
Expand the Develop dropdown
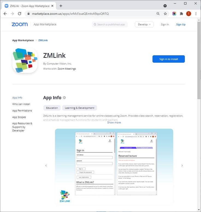pyautogui.click(x=144, y=24)
